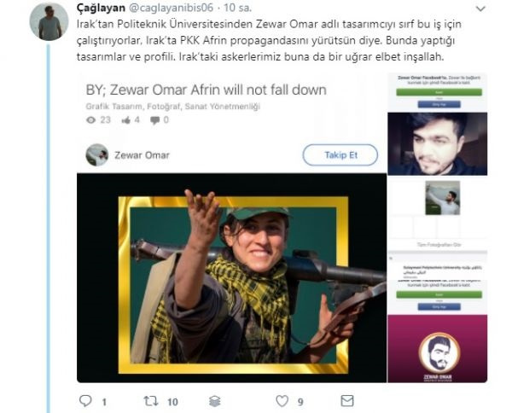This screenshot has width=512, height=413.
Task: Open Çağlayan's profile avatar
Action: (49, 21)
